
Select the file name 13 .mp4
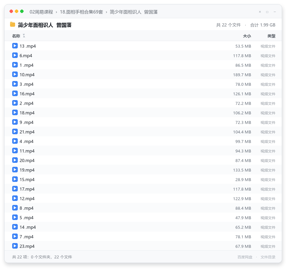pos(28,46)
